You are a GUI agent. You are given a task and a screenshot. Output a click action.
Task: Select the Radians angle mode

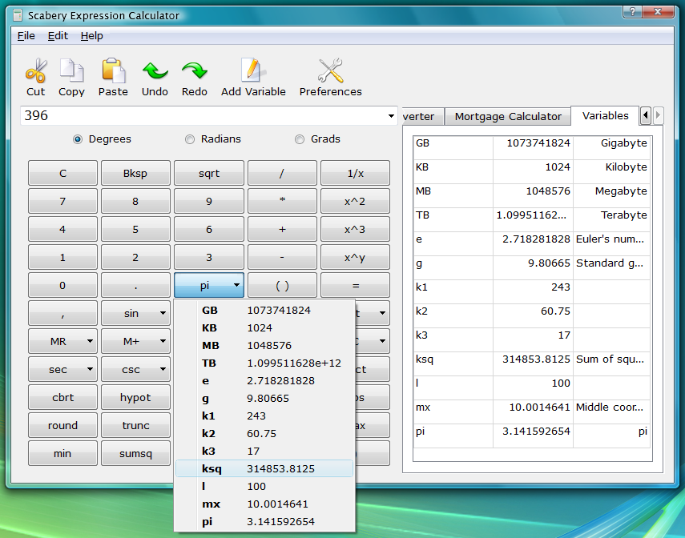point(190,139)
